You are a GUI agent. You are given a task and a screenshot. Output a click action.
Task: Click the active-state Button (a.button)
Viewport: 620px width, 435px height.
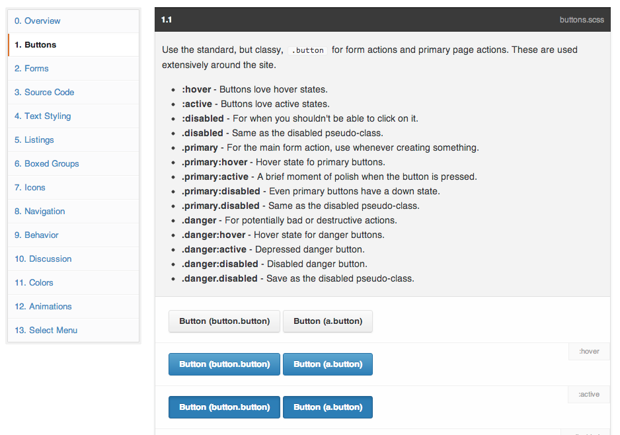click(x=328, y=407)
